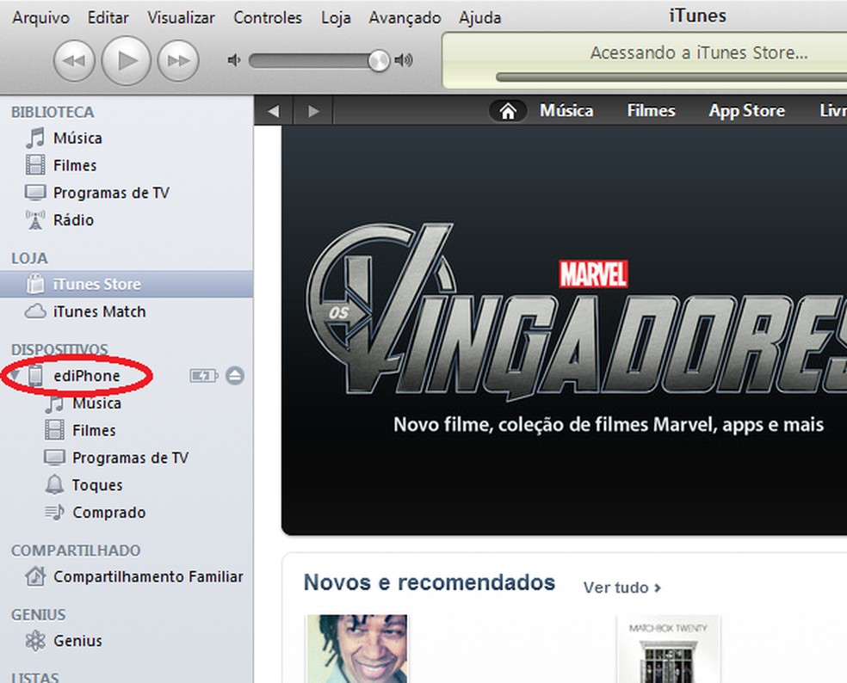Open the Controles menu

point(268,18)
